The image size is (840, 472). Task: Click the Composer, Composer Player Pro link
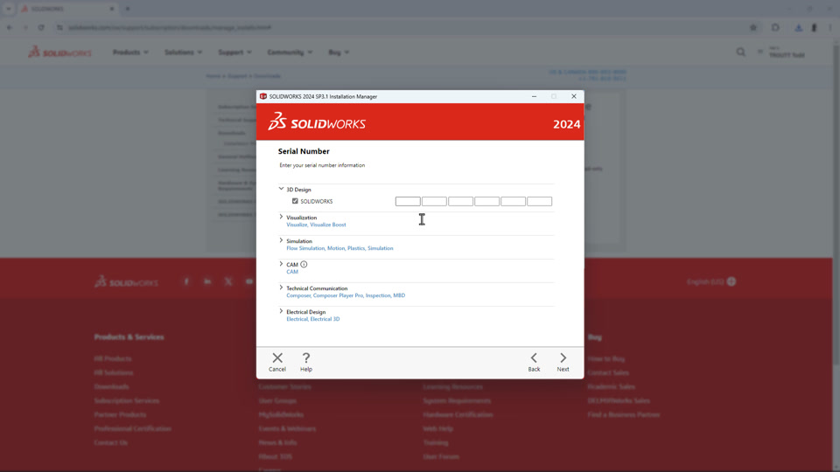pos(346,295)
